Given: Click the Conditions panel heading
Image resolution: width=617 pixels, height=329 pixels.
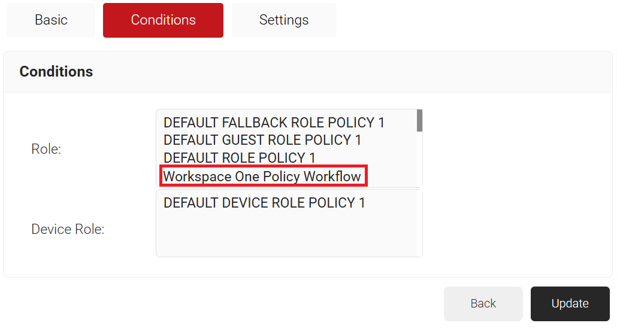Looking at the screenshot, I should click(56, 72).
